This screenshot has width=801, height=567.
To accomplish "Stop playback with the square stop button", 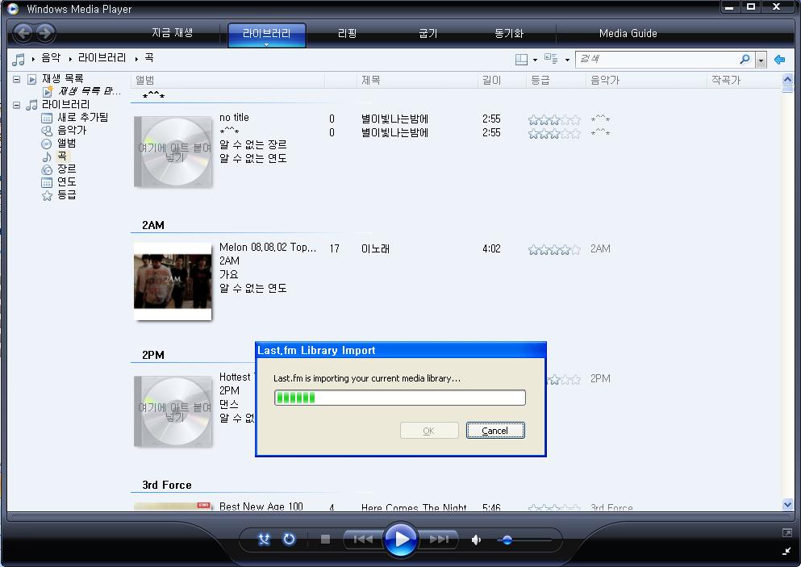I will pyautogui.click(x=325, y=539).
